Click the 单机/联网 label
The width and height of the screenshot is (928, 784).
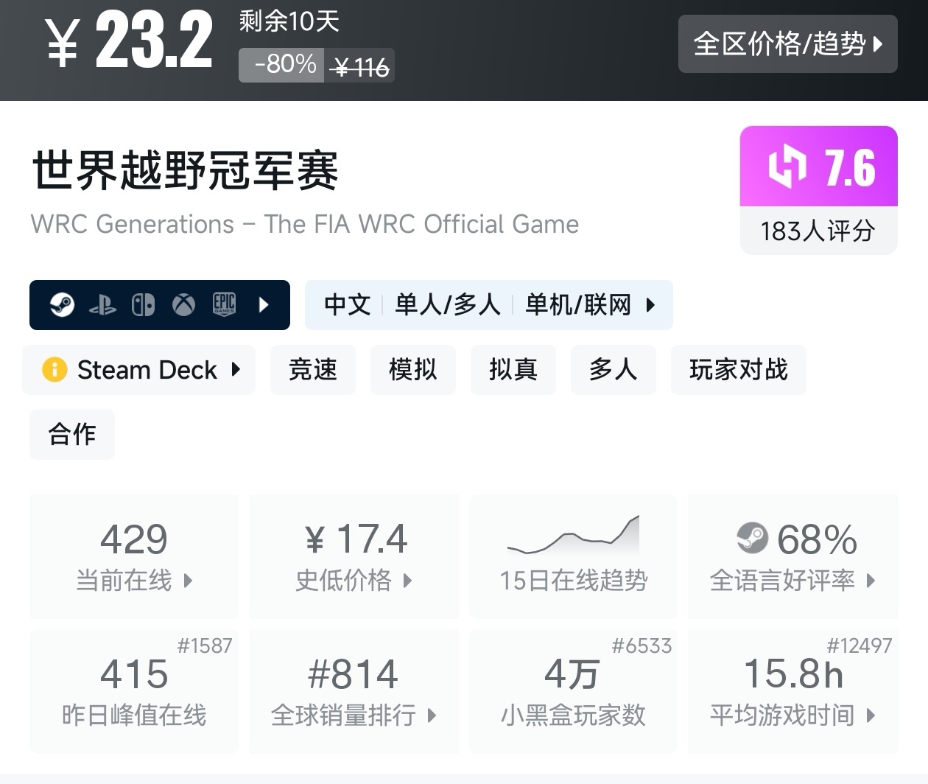pos(578,304)
